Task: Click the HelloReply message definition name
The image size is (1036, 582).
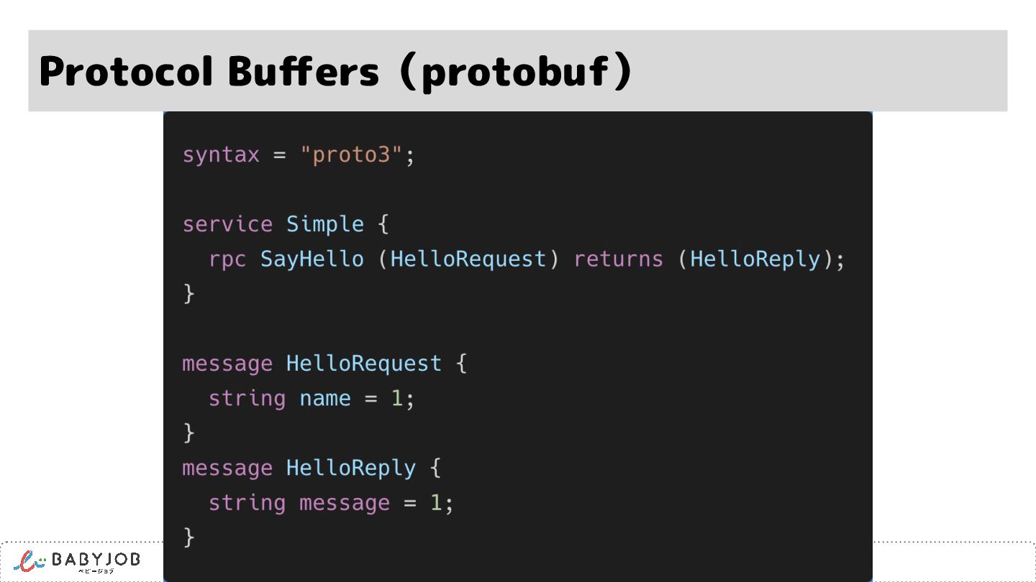Action: tap(351, 468)
